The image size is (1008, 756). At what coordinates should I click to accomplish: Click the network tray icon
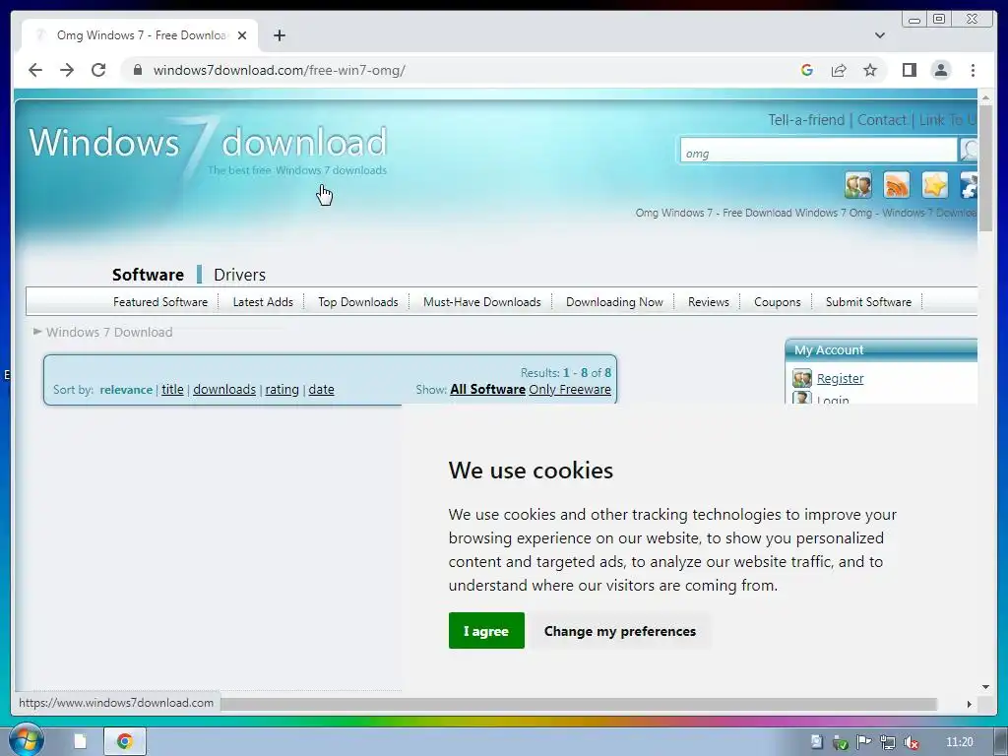coord(888,742)
